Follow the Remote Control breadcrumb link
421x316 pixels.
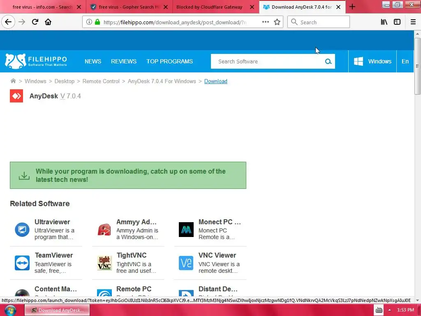[101, 81]
